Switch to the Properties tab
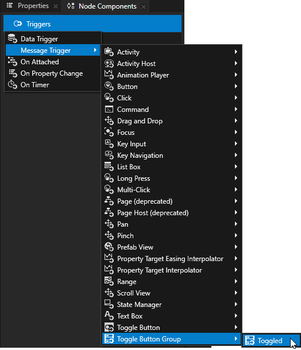Viewport: 301px width, 350px height. click(x=30, y=6)
